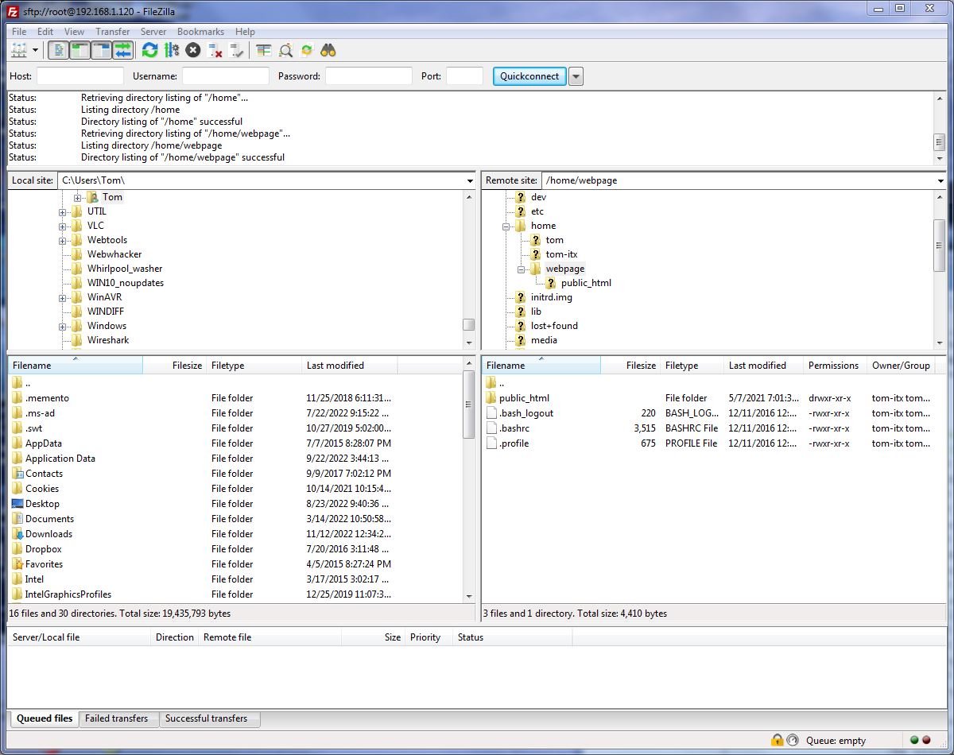Focus the Port input field

[x=464, y=76]
